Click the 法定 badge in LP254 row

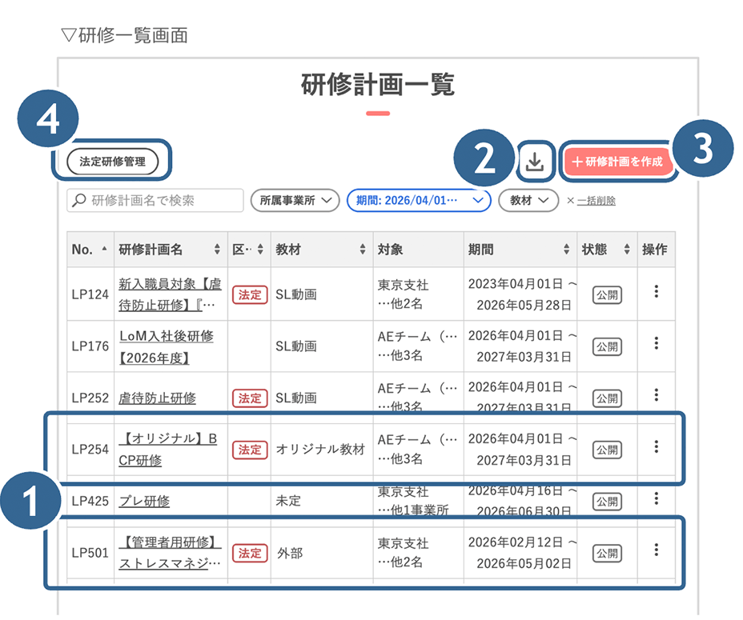coord(250,450)
